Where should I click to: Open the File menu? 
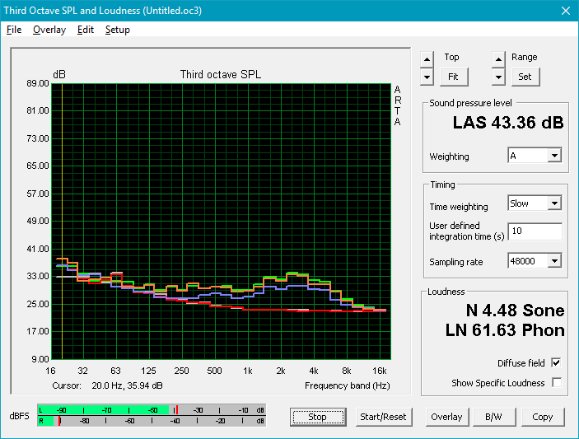click(14, 30)
